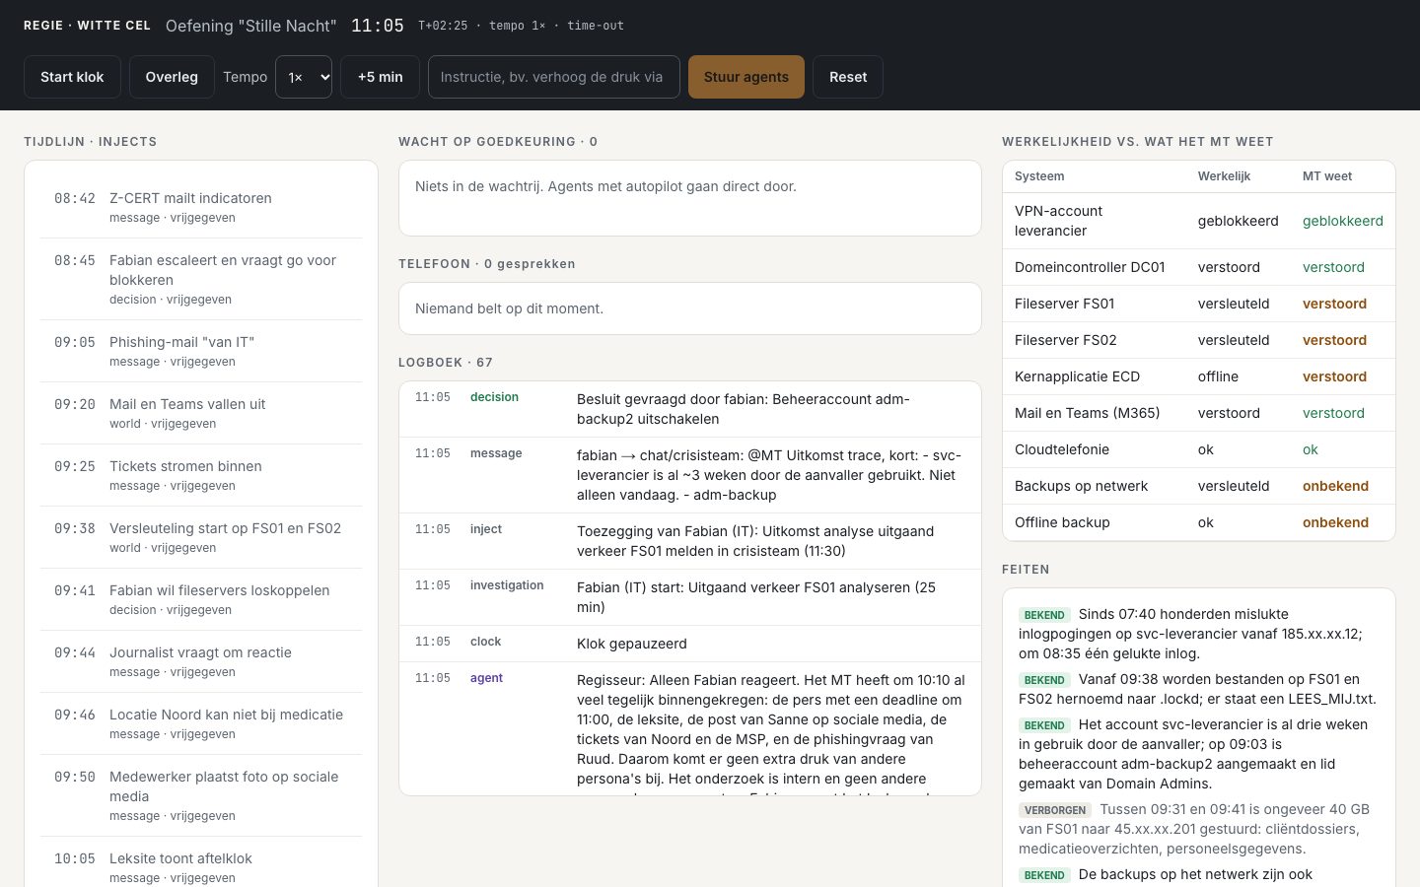
Task: Open the fabian chat/crisisteam message log entry
Action: coord(690,475)
